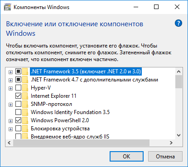The image size is (188, 167).
Task: Click the folder icon beside SNMP-протокол
Action: (x=25, y=104)
